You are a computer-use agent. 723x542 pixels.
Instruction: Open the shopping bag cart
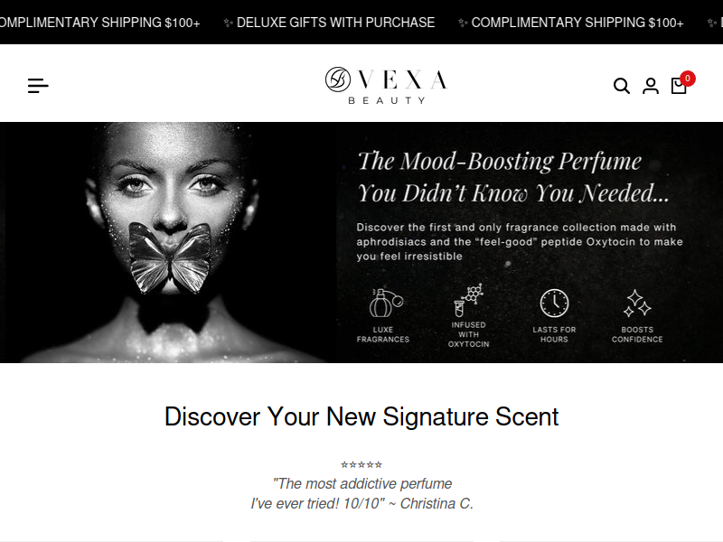(x=679, y=86)
